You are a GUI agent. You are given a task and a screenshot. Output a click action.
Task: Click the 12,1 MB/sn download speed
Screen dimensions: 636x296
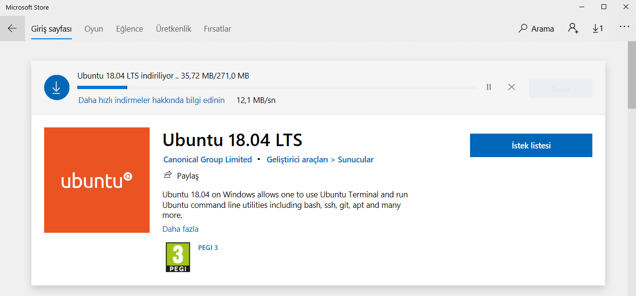pyautogui.click(x=256, y=100)
